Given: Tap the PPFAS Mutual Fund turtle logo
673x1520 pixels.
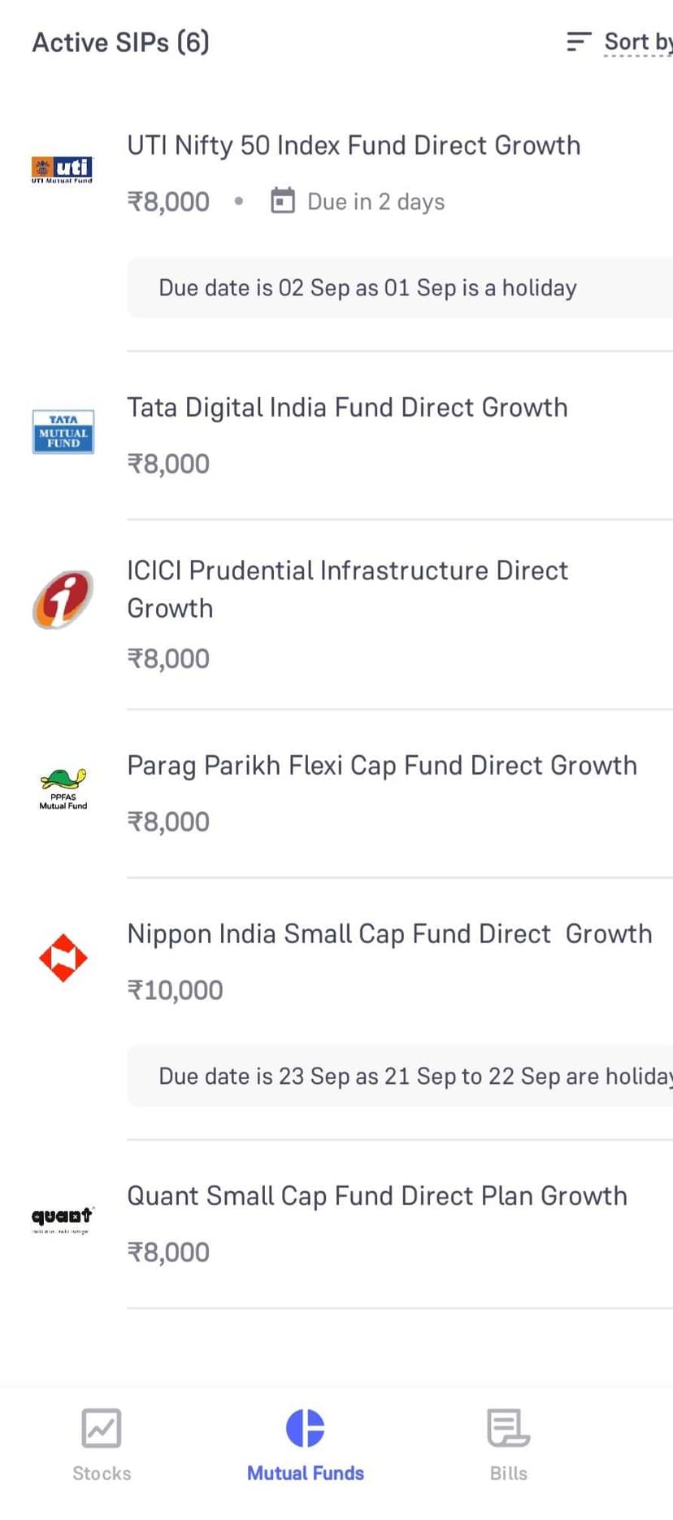Looking at the screenshot, I should click(x=63, y=788).
